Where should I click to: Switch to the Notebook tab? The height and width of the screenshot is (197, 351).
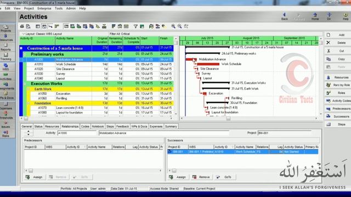(98, 126)
